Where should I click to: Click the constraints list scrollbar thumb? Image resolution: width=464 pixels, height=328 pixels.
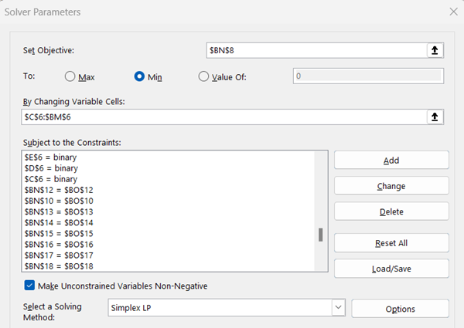pos(320,235)
